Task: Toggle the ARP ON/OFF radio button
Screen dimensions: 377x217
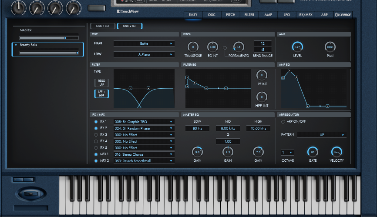Action: click(283, 122)
